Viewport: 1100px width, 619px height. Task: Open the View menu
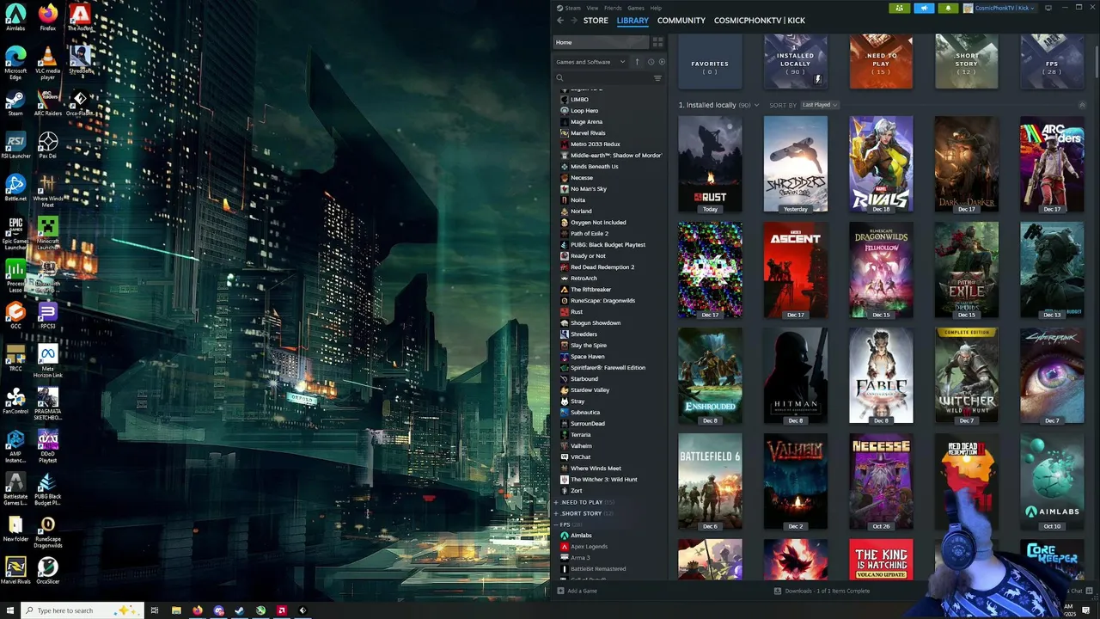592,8
